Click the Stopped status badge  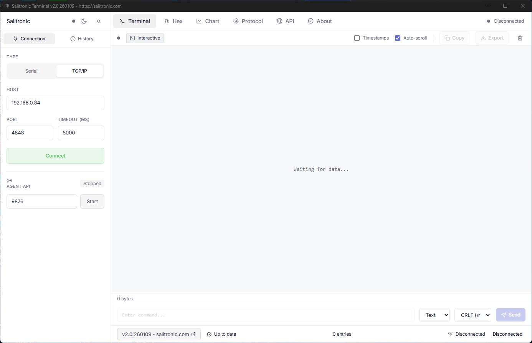click(93, 184)
